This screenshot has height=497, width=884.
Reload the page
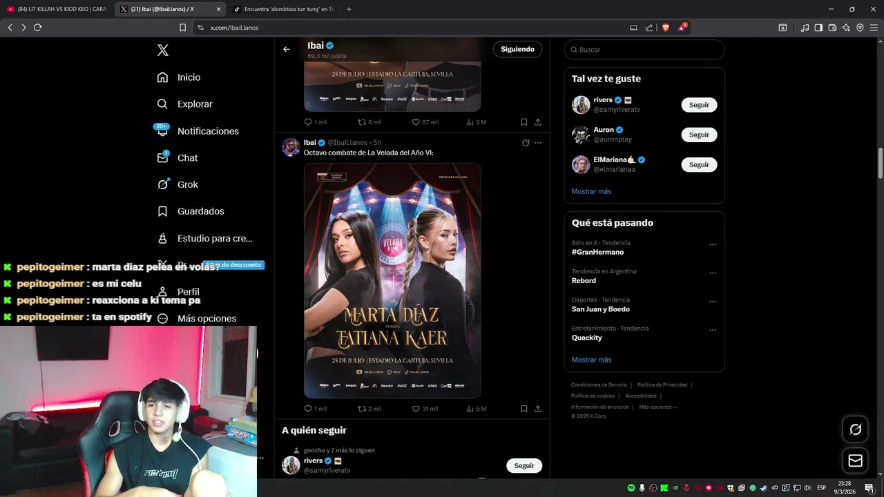[x=37, y=28]
